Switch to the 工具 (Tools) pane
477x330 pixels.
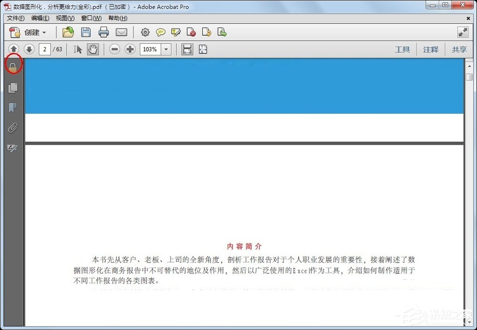(x=402, y=49)
